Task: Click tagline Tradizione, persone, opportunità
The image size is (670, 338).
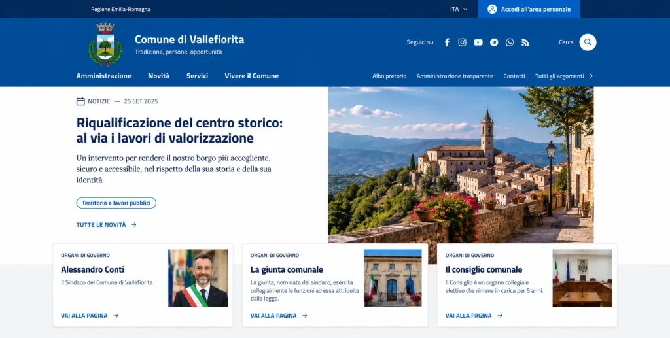Action: coord(179,52)
